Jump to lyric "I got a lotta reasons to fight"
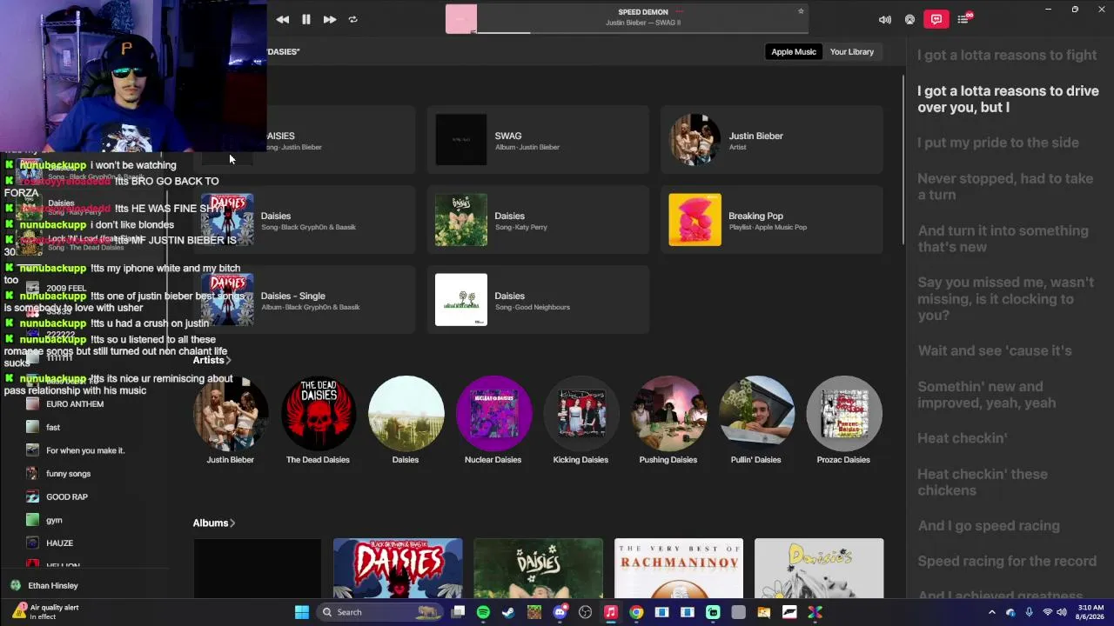 pyautogui.click(x=1007, y=55)
